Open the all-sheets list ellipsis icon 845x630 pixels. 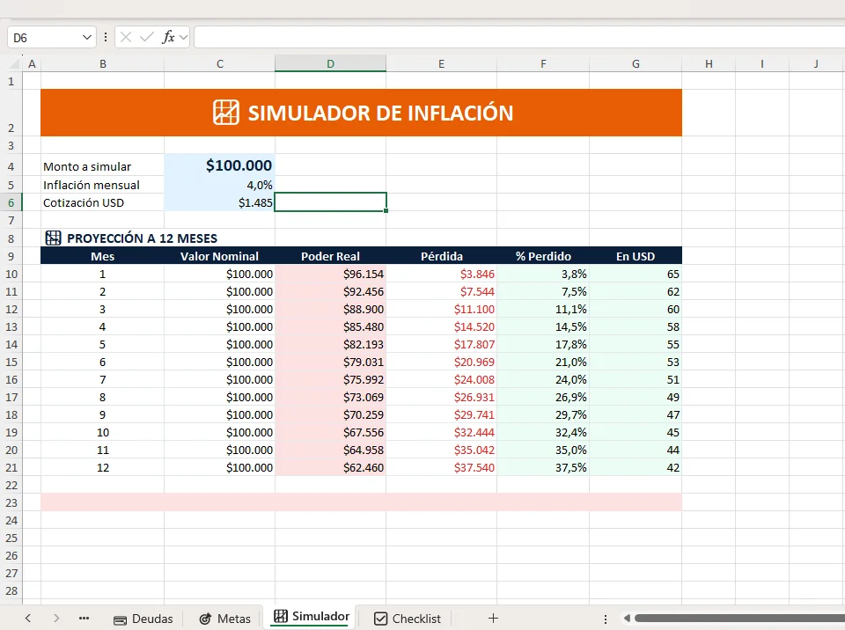click(x=84, y=619)
